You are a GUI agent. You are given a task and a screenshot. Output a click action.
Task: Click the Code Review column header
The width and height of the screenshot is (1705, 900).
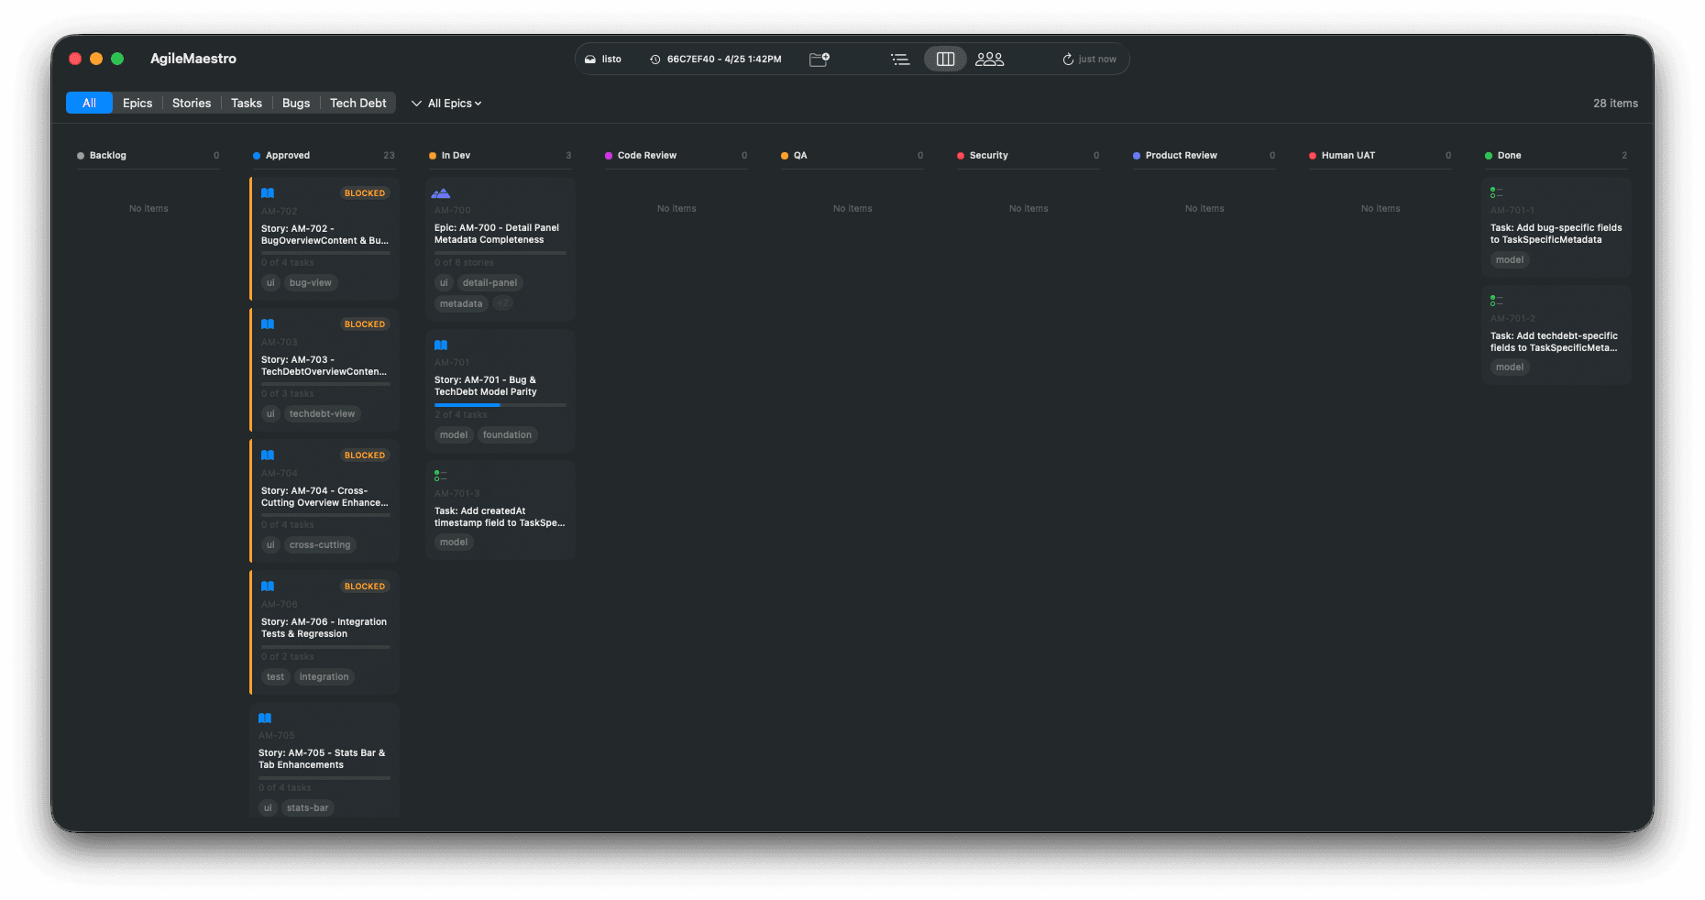[x=676, y=156]
